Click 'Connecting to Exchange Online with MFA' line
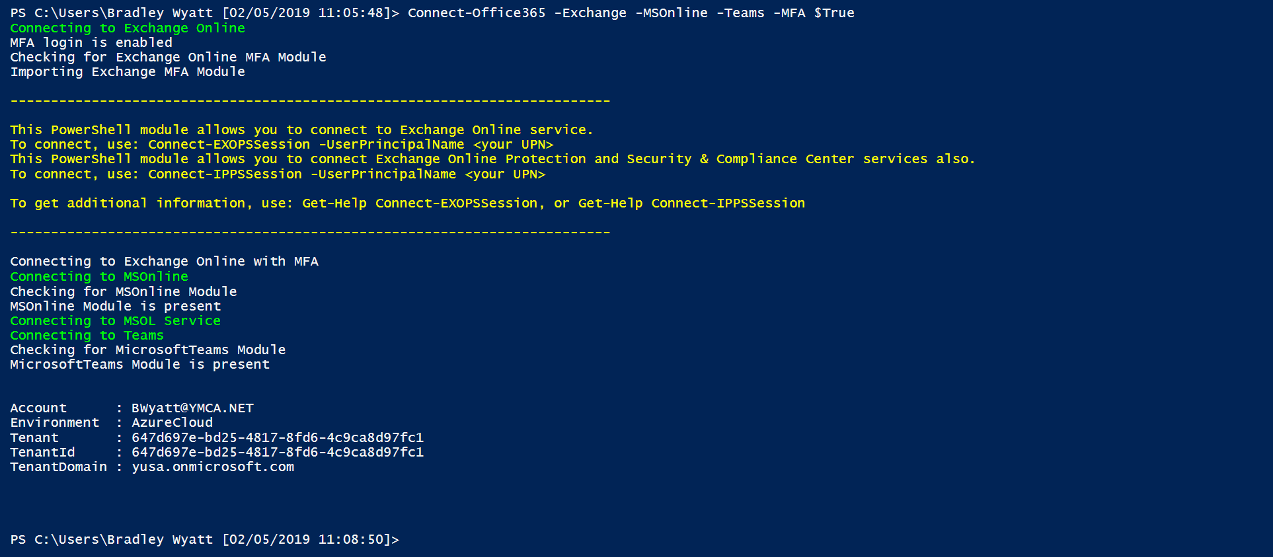Image resolution: width=1273 pixels, height=557 pixels. [164, 261]
